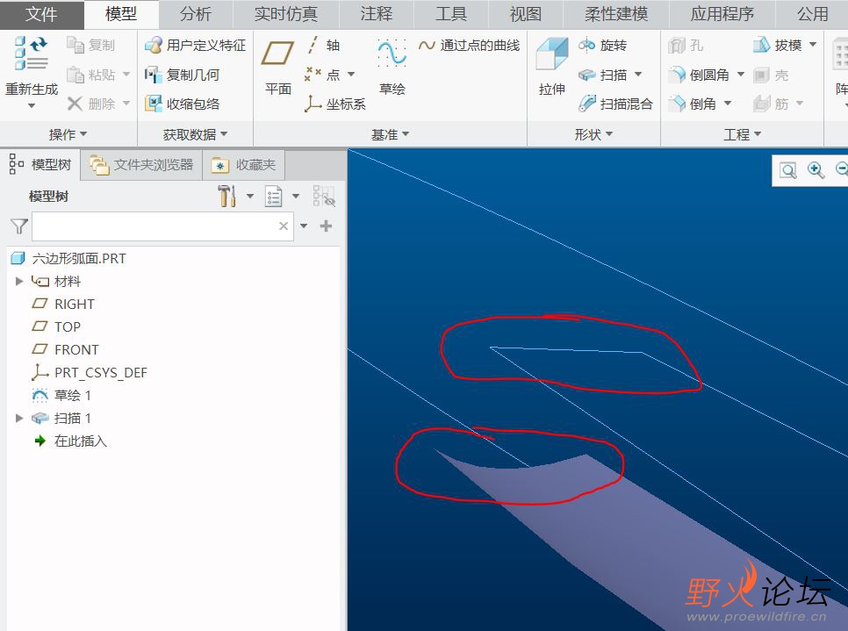848x631 pixels.
Task: Click the zoom in magnifier icon
Action: click(816, 170)
